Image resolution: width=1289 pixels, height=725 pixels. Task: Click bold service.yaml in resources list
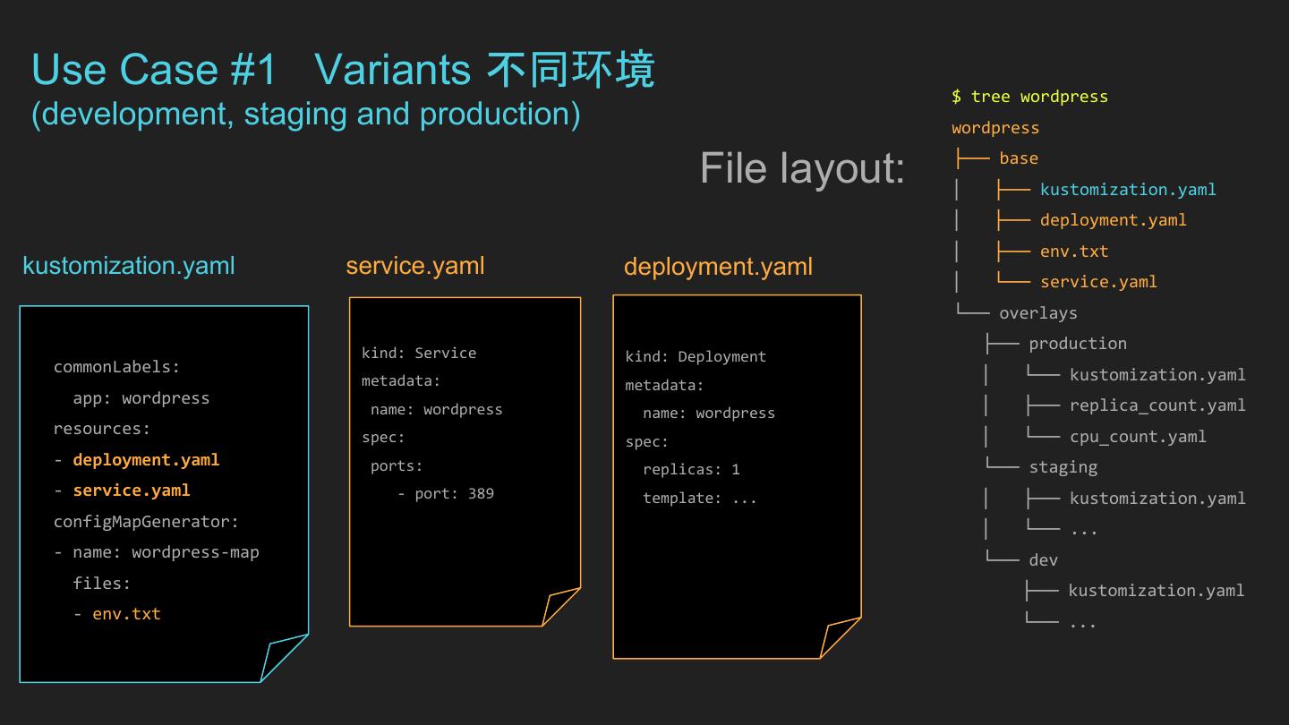point(132,490)
